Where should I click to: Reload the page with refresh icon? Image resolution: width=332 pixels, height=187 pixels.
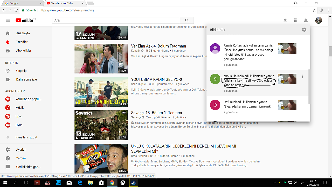(x=16, y=10)
